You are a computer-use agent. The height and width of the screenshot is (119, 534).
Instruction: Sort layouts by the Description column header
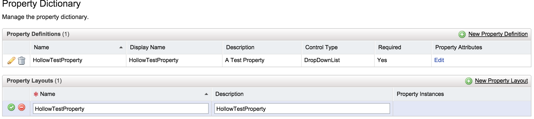(229, 94)
